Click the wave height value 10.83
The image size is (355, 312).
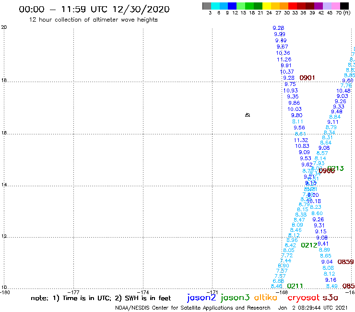(x=302, y=146)
